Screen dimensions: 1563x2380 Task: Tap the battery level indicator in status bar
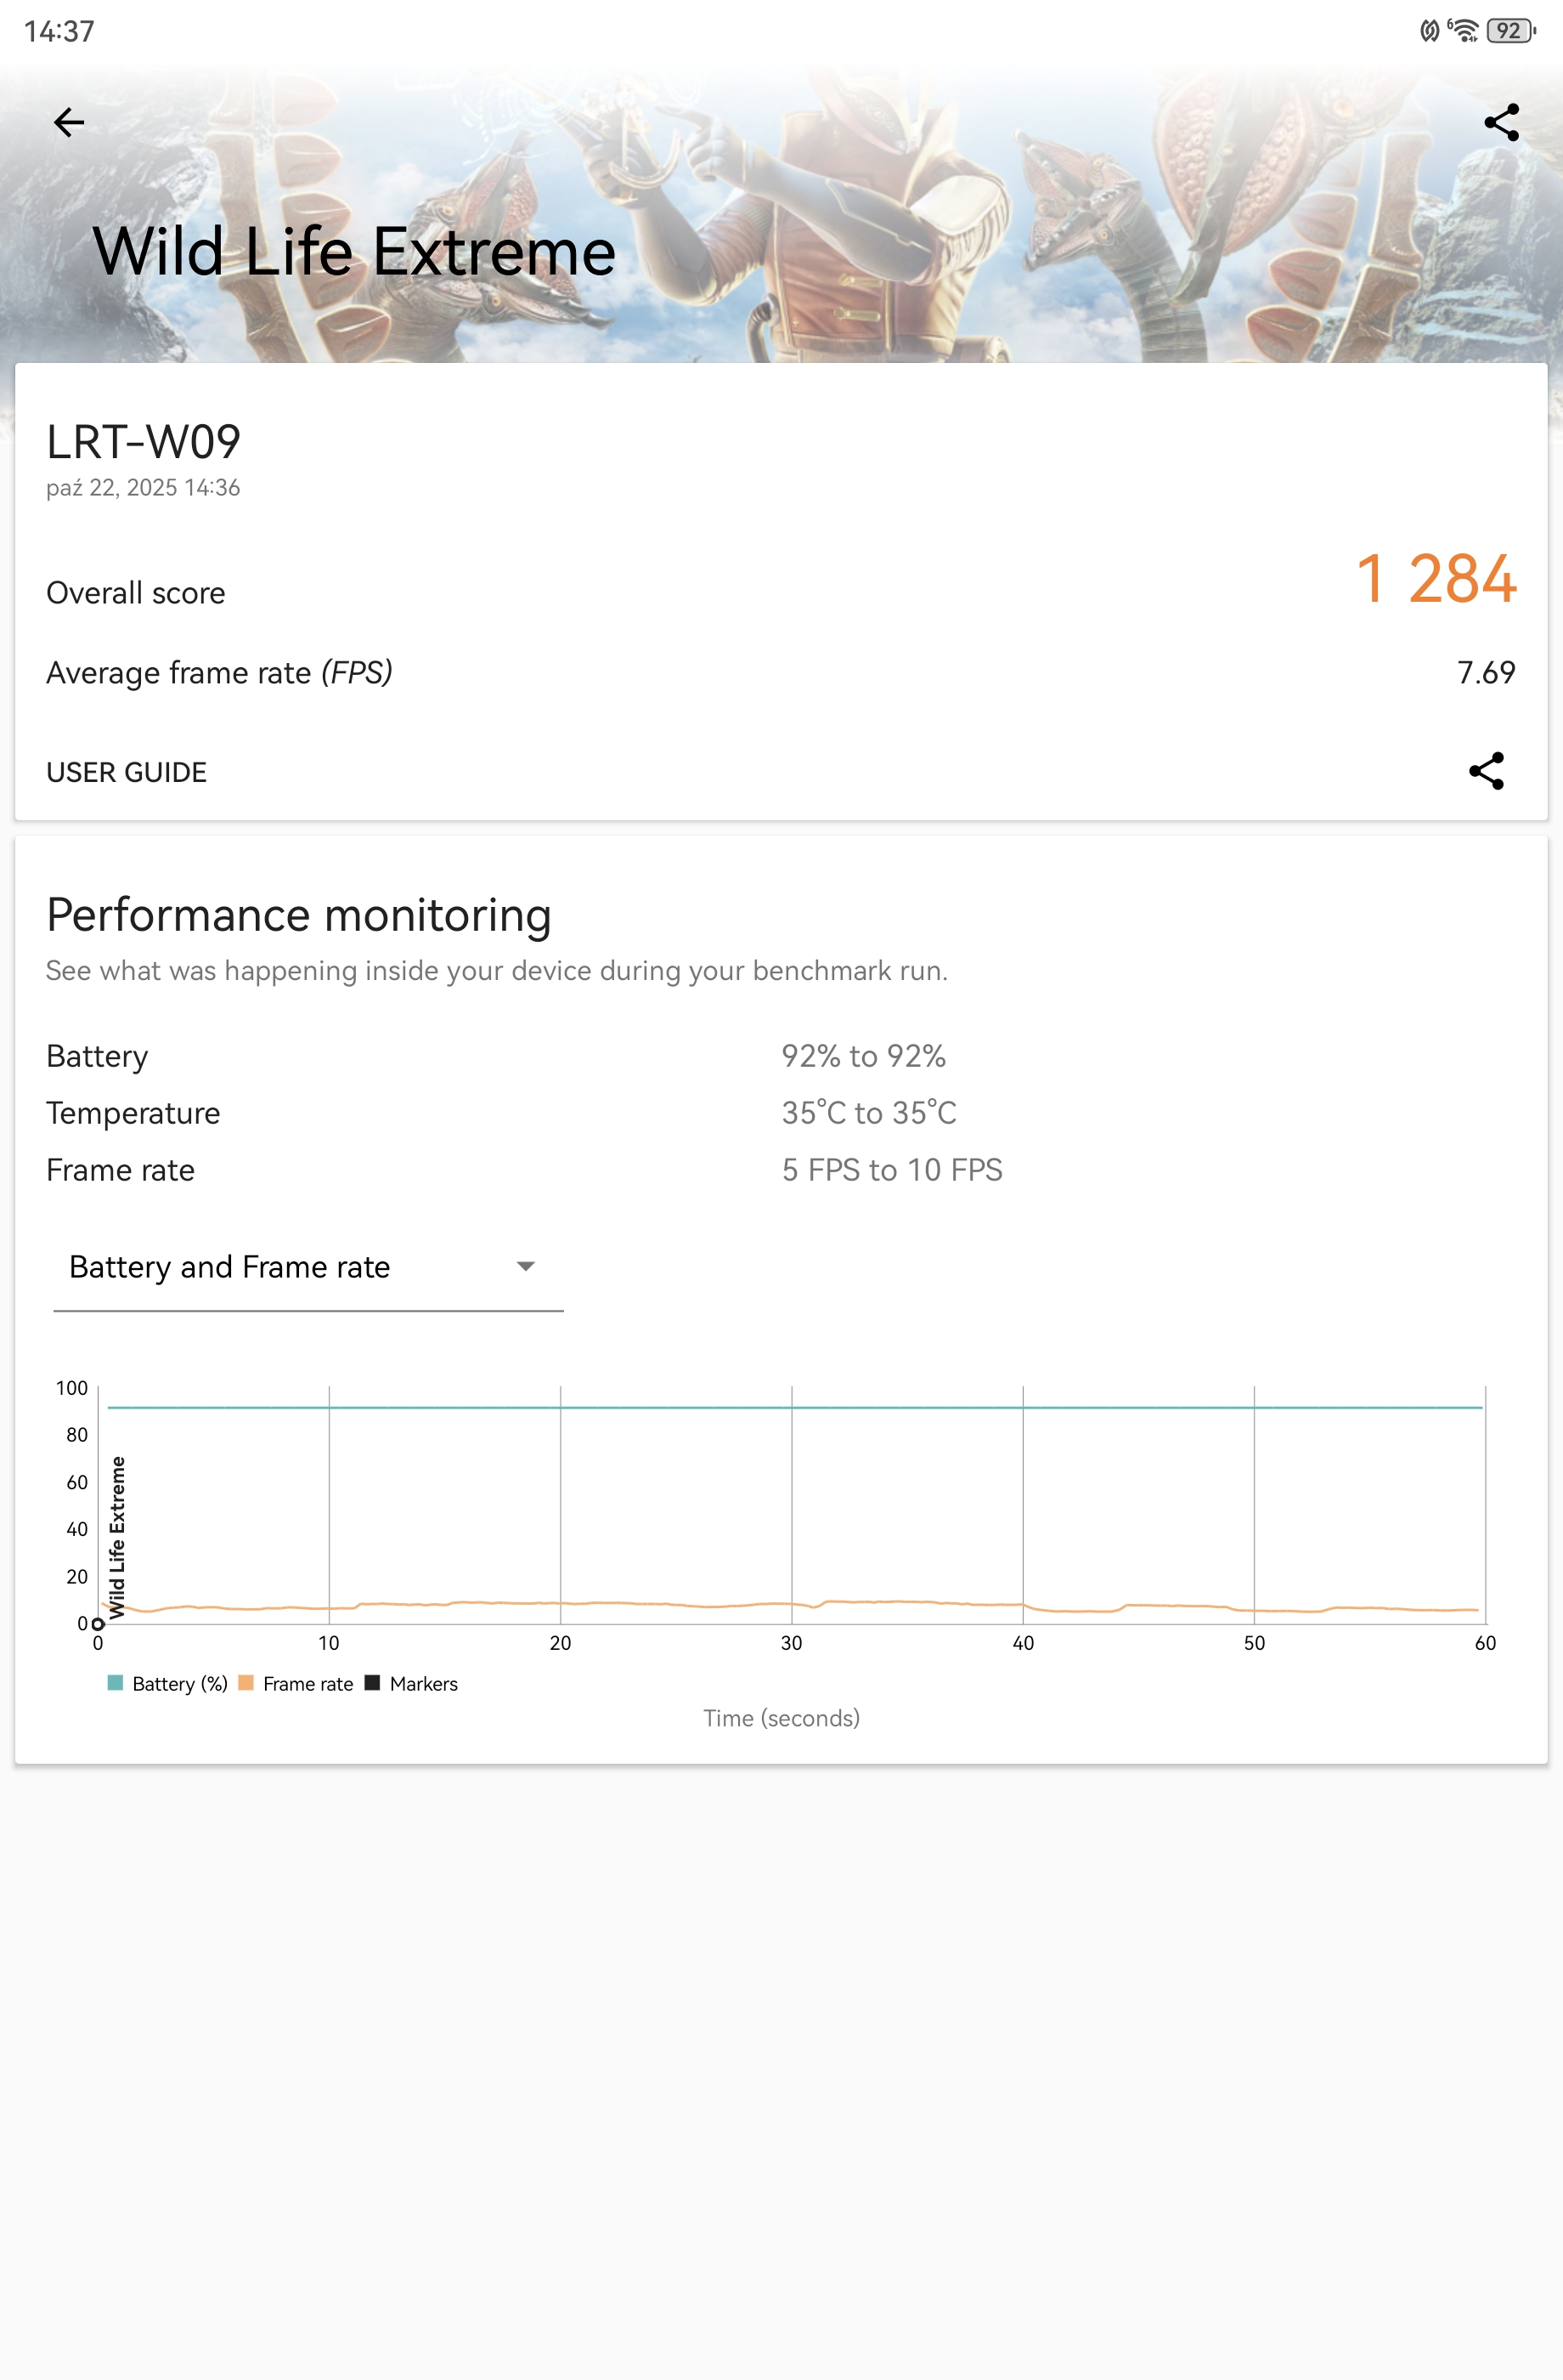click(x=1510, y=31)
